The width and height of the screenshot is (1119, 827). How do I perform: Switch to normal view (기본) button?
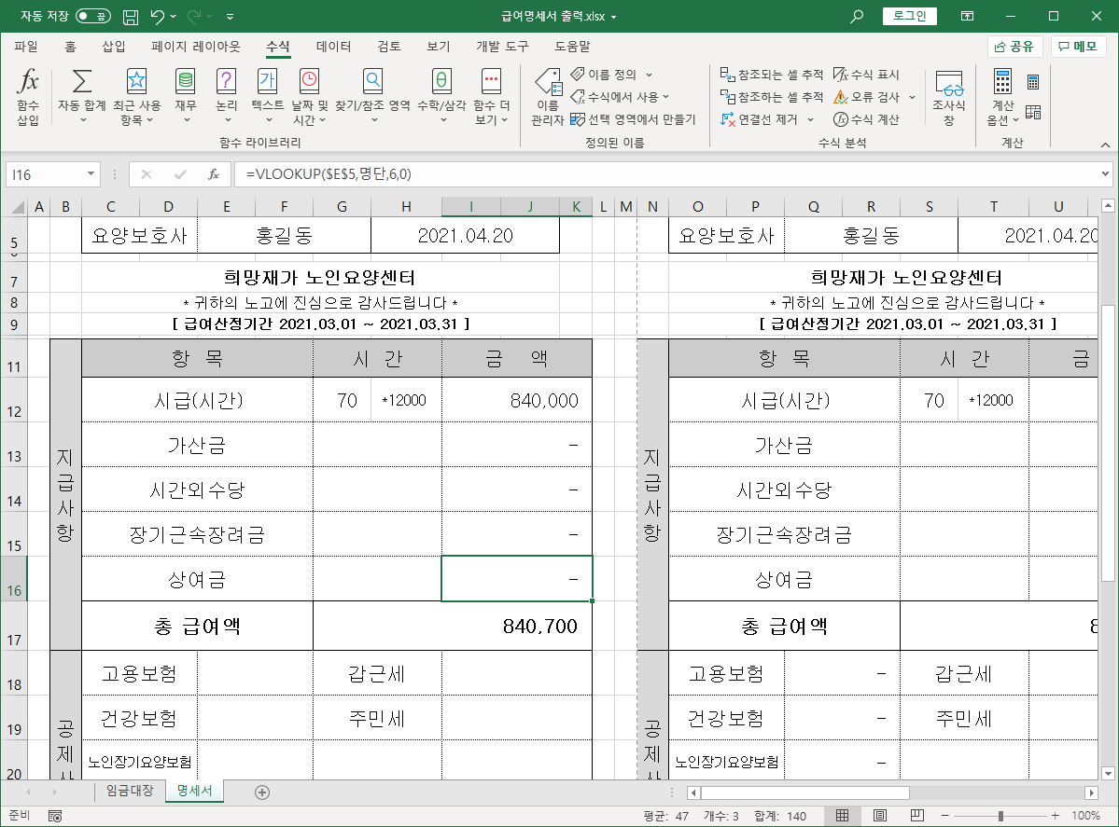tap(842, 816)
